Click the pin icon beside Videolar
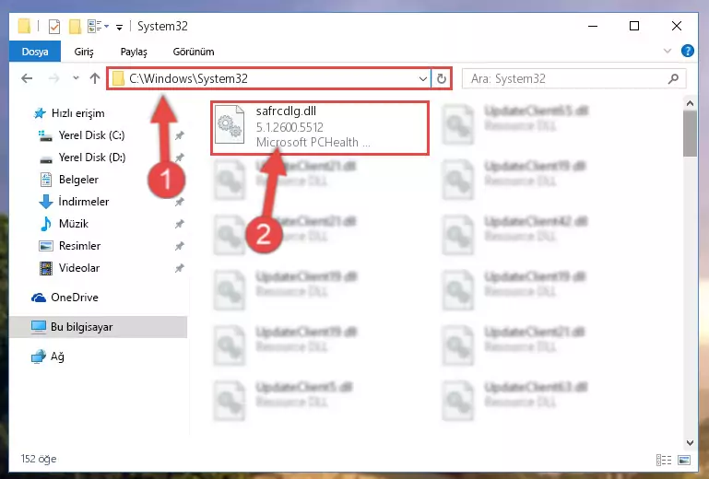Image resolution: width=709 pixels, height=479 pixels. [180, 268]
